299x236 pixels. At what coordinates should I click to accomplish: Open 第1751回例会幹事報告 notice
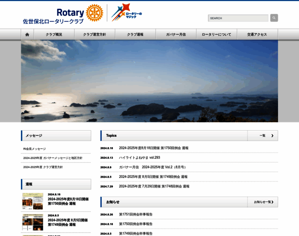[x=136, y=214]
